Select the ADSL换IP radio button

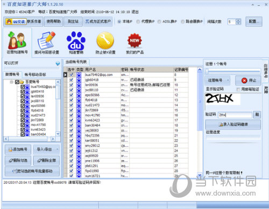159,21
